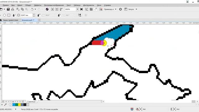Click the eyedropper icon near document palette
Viewport: 199px width, 112px height.
[x=5, y=105]
